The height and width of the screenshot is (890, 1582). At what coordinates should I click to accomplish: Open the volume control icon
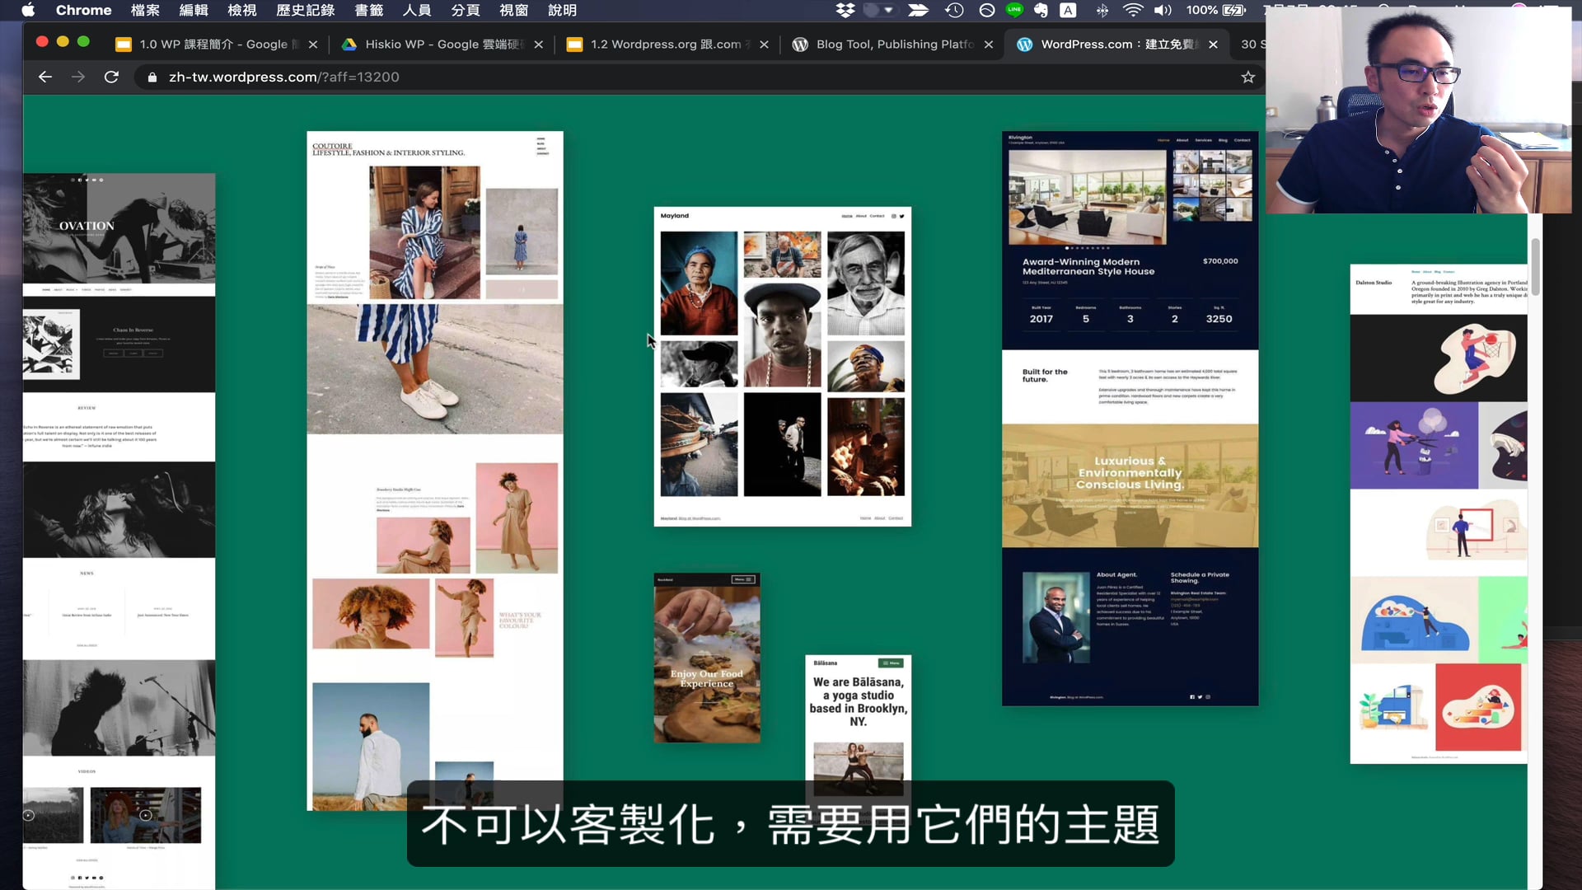[x=1163, y=10]
